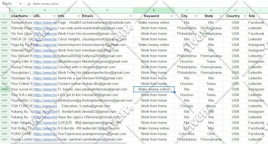
Task: Select cell with sadia@gmail.com
Action: [107, 106]
